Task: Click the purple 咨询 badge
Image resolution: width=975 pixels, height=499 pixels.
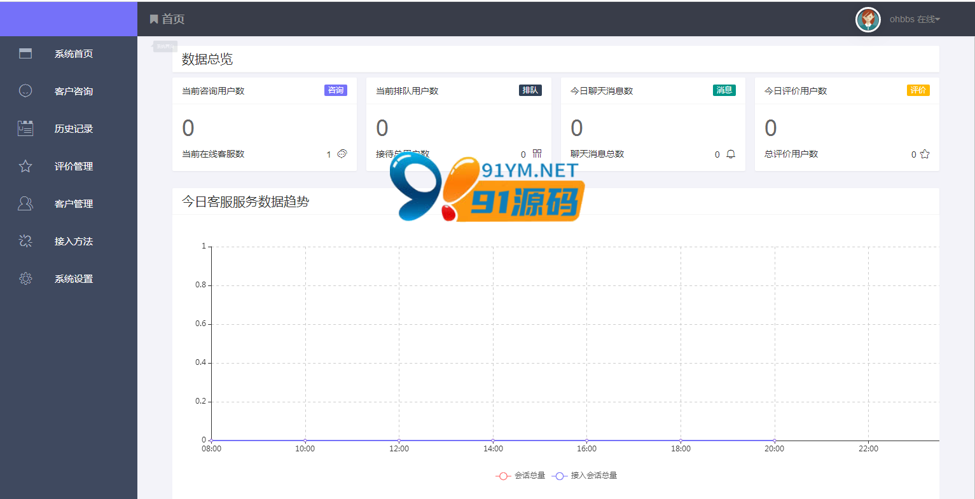Action: tap(336, 90)
